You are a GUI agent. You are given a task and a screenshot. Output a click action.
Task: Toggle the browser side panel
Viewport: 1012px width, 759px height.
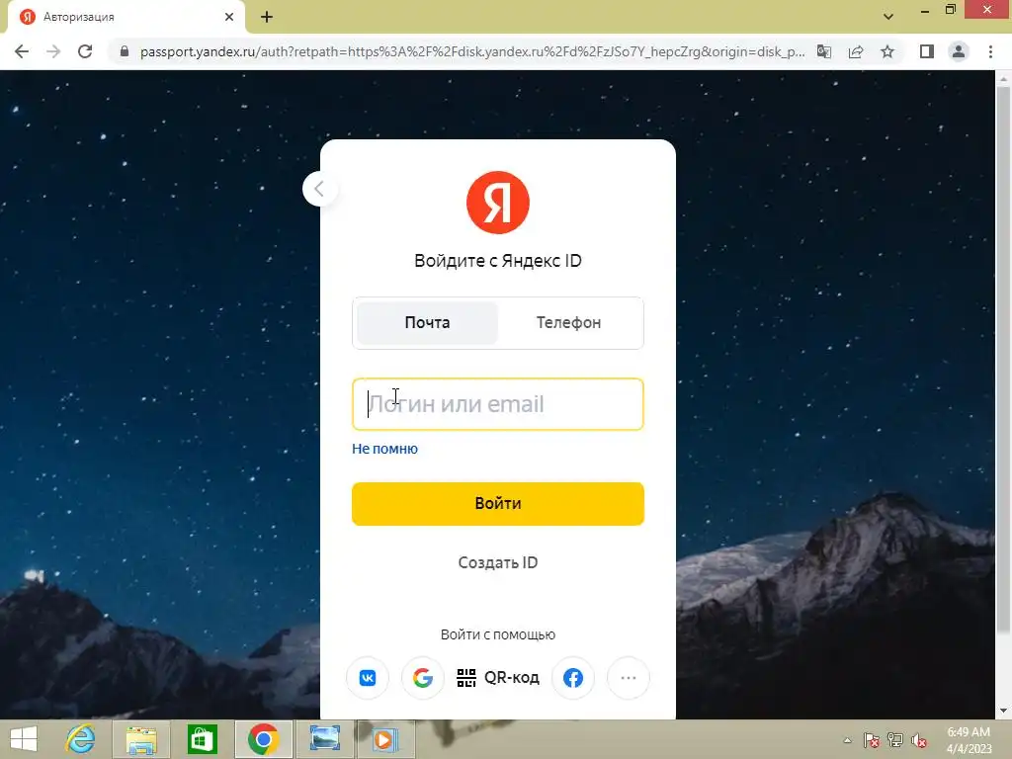coord(927,51)
